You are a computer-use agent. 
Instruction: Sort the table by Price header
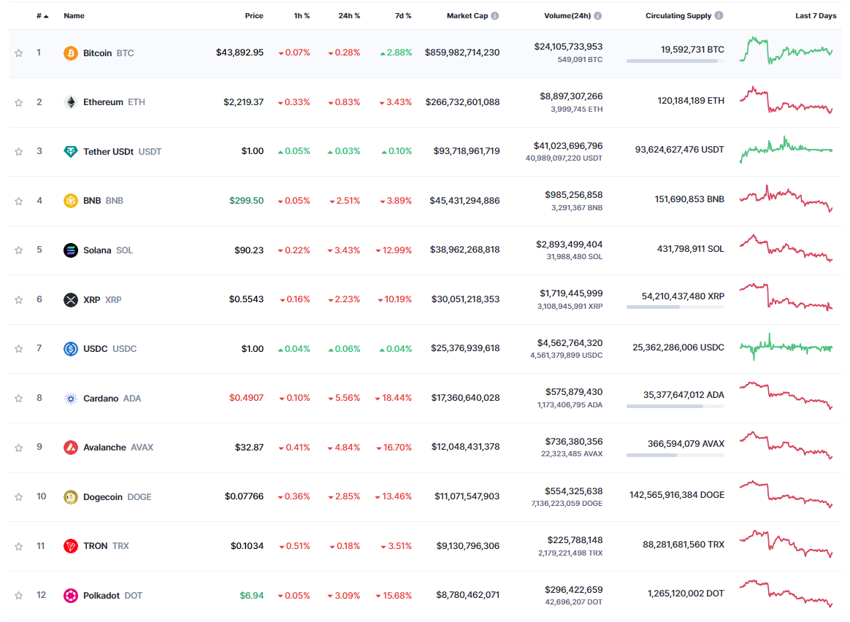(253, 16)
